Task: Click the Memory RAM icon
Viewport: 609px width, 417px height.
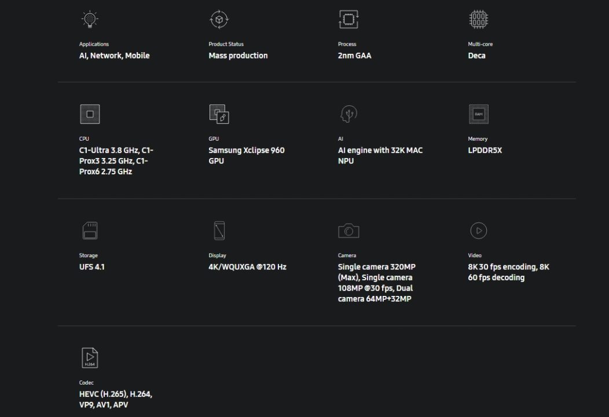Action: [478, 114]
